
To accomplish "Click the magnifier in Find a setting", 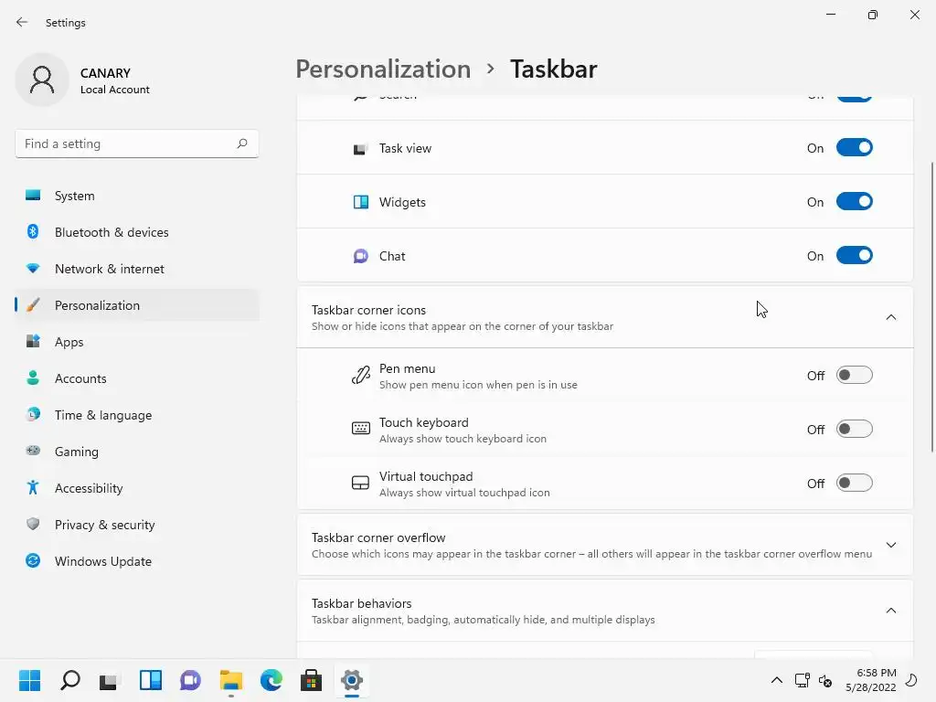I will (241, 144).
